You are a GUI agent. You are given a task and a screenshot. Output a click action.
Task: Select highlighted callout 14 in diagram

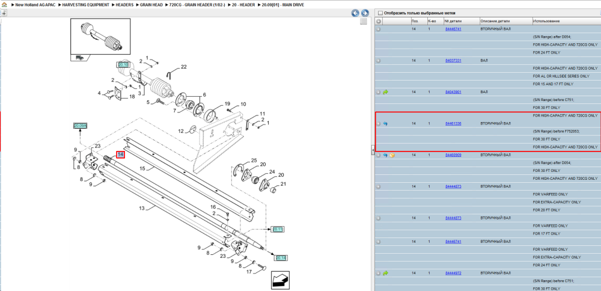[121, 154]
